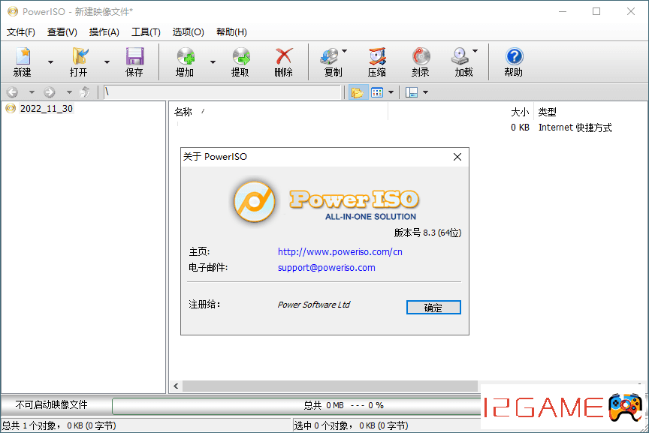This screenshot has height=433, width=649.
Task: Expand dropdown arrow on 加载 button
Action: point(475,51)
